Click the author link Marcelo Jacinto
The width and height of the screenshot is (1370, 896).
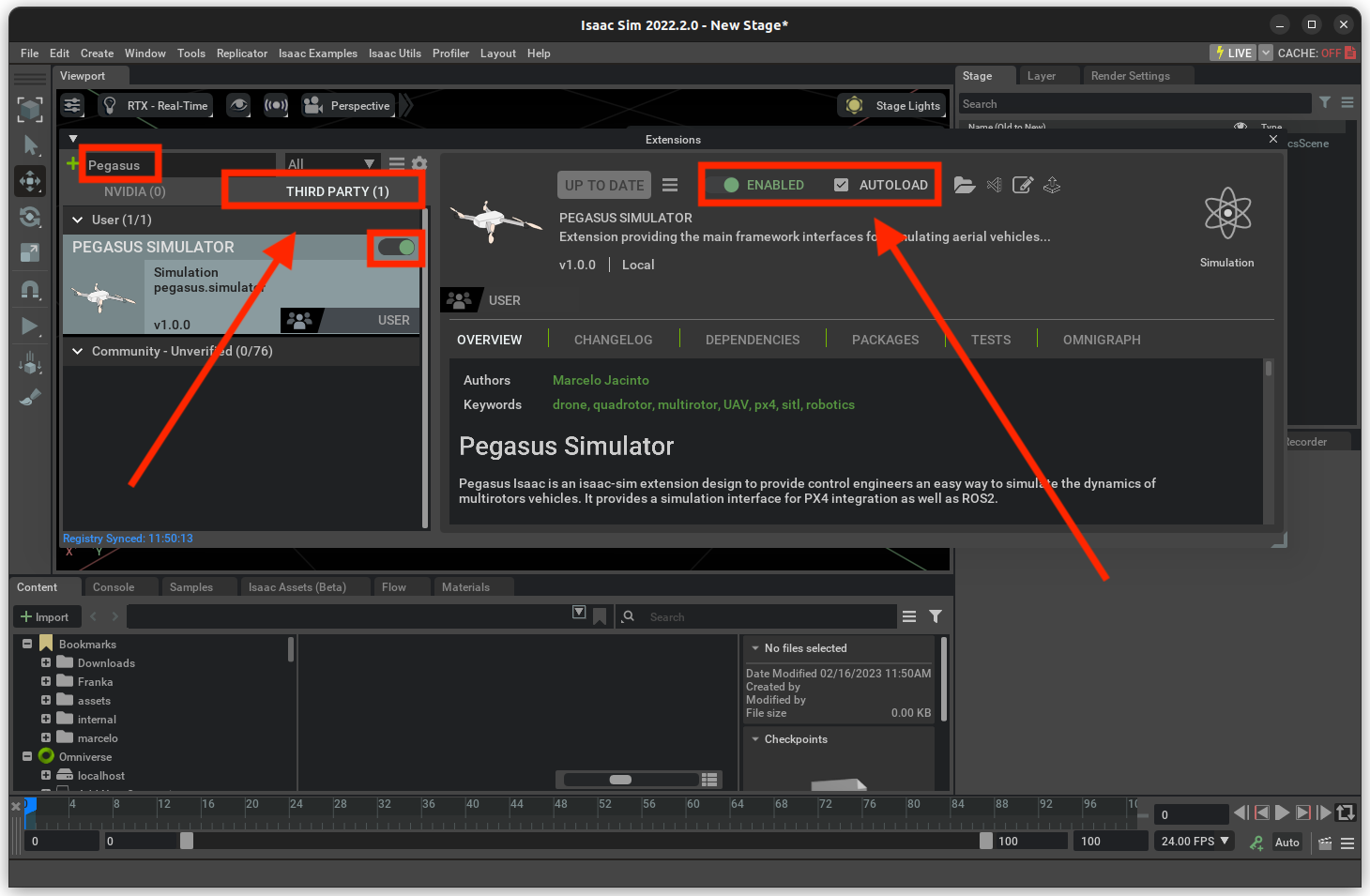click(x=601, y=380)
